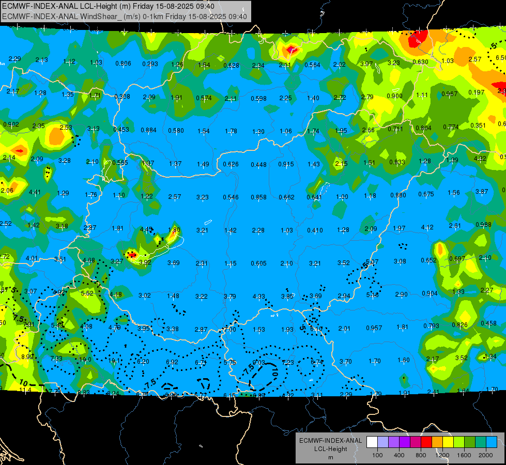Image resolution: width=506 pixels, height=465 pixels.
Task: Click the wind shear value 0.904
Action: point(430,293)
